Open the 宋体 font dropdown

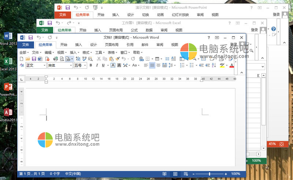click(x=71, y=65)
